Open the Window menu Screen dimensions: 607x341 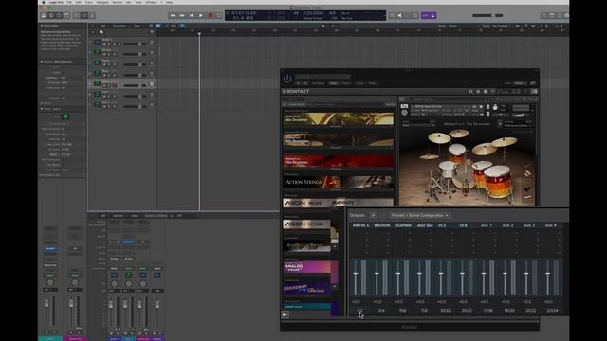152,2
